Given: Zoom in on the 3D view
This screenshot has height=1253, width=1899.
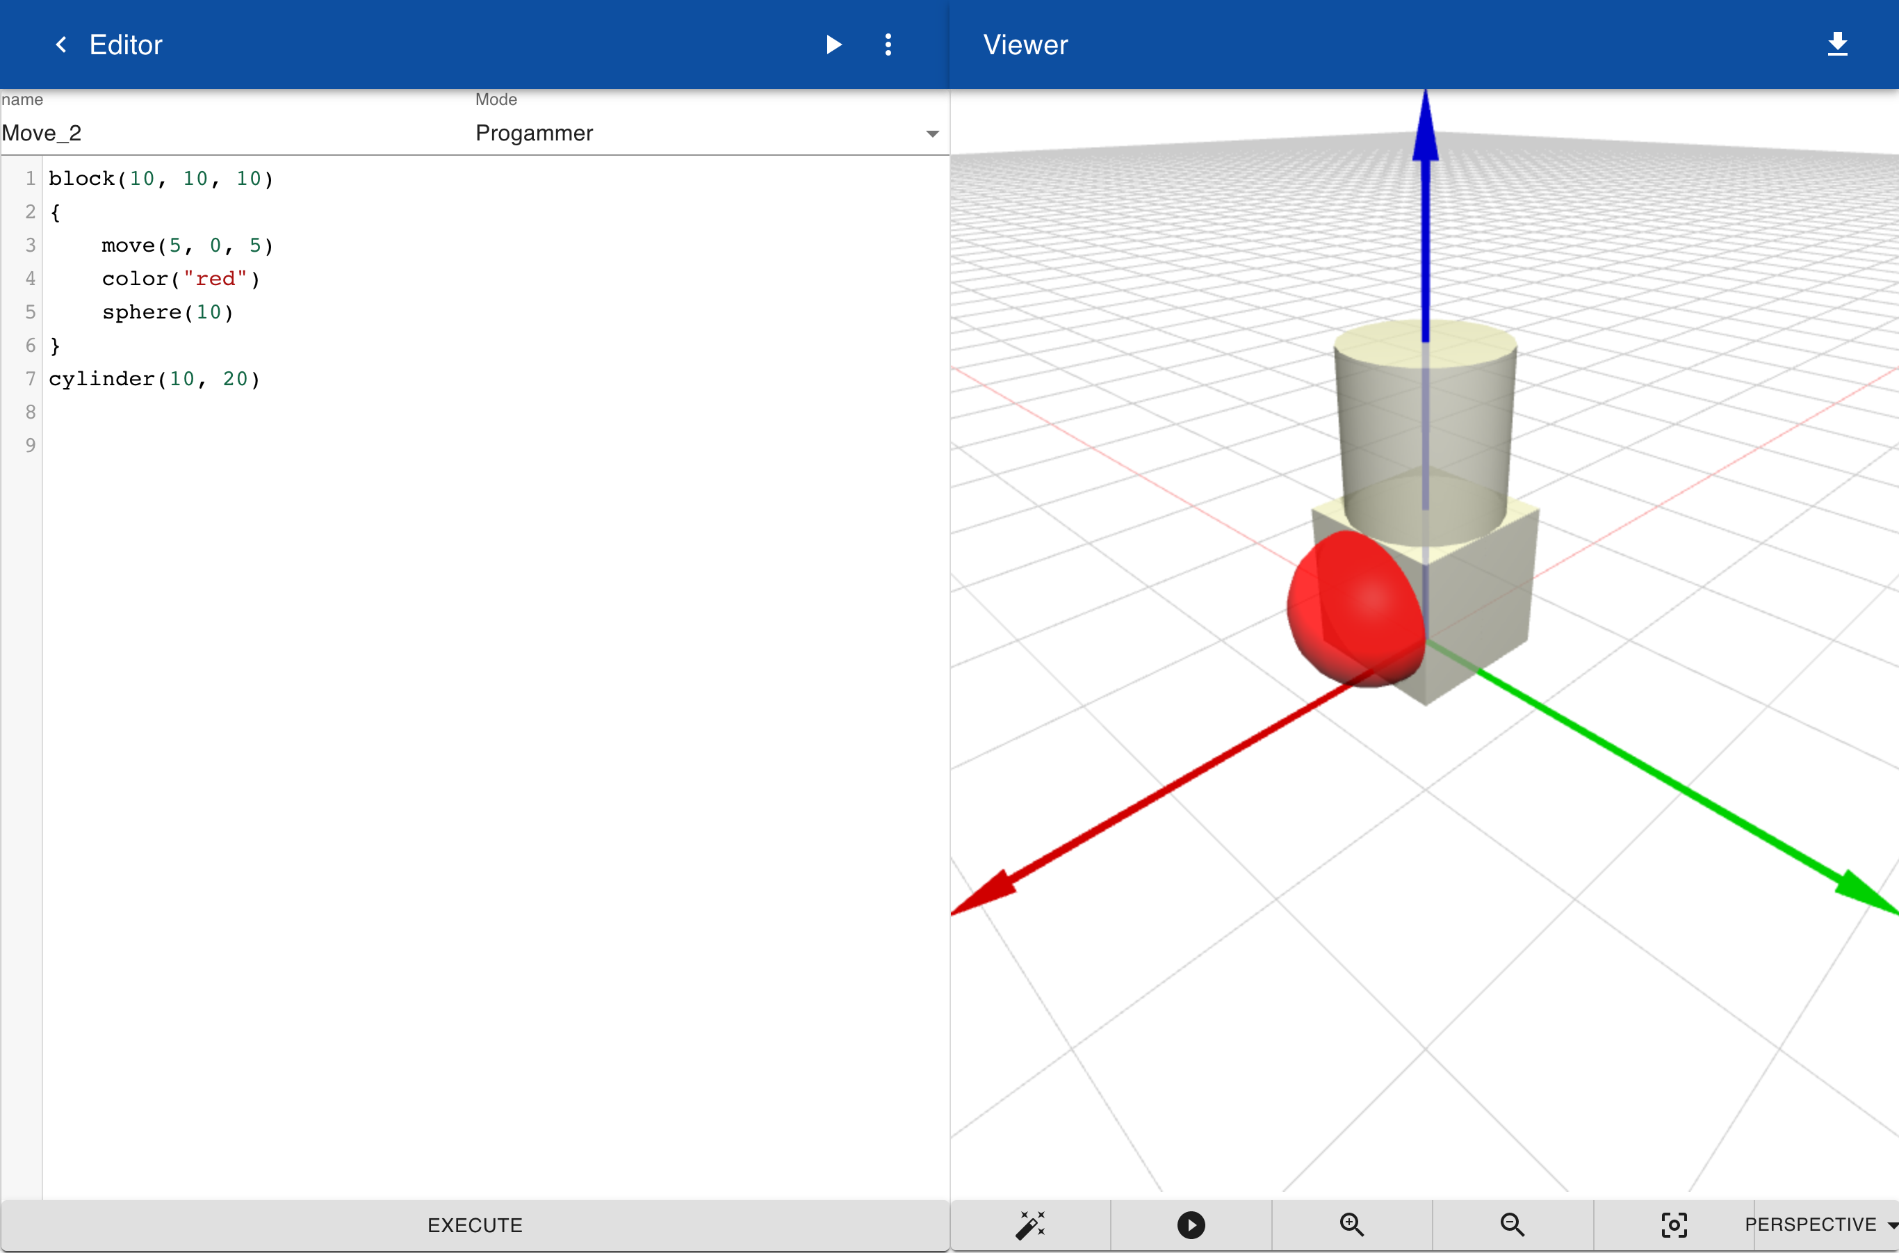Looking at the screenshot, I should pos(1352,1224).
